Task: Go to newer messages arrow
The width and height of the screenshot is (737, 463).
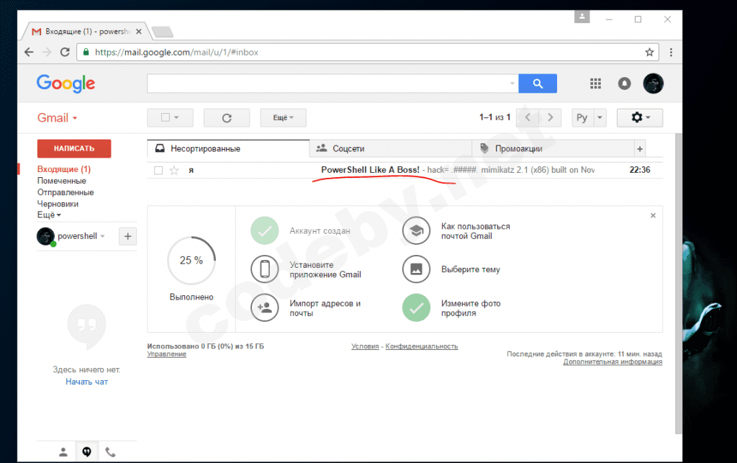Action: click(x=528, y=117)
